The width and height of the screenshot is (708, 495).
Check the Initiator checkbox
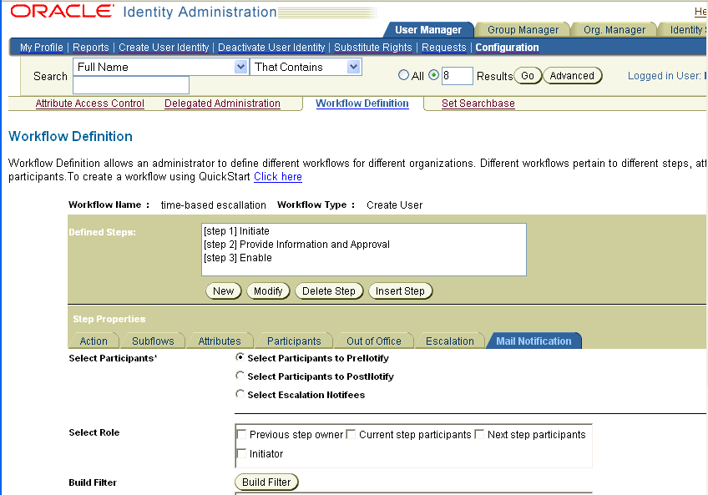(x=241, y=453)
